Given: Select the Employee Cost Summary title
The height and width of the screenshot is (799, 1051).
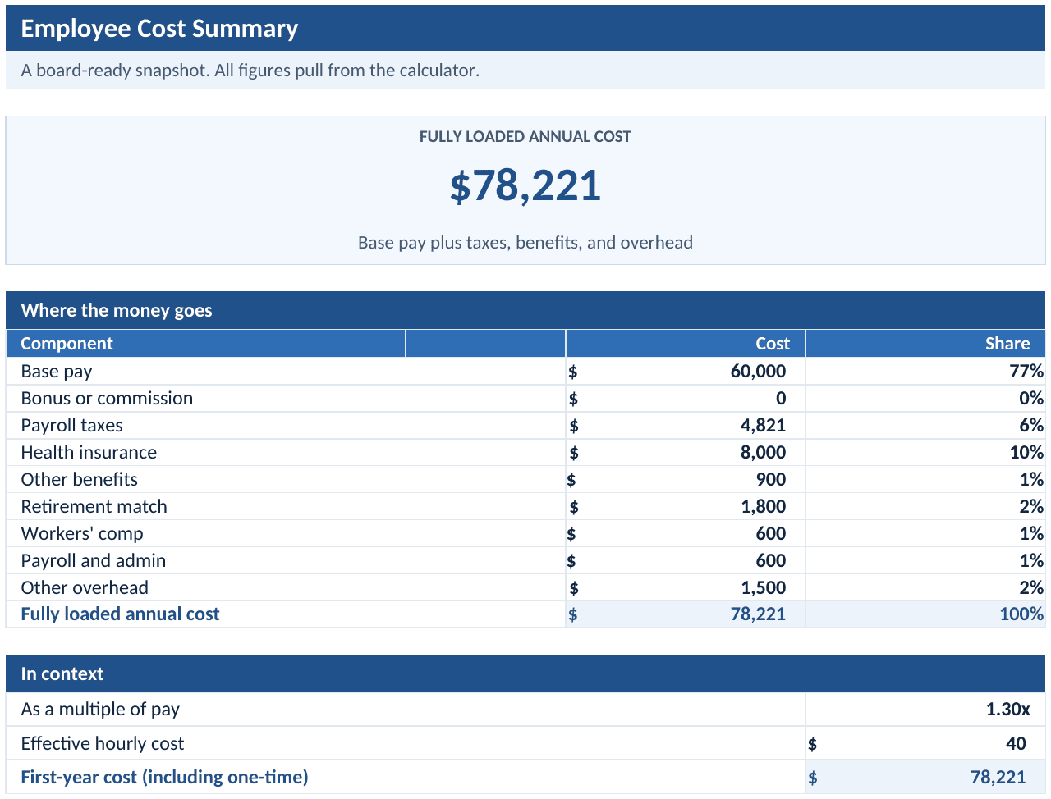Looking at the screenshot, I should click(x=159, y=29).
